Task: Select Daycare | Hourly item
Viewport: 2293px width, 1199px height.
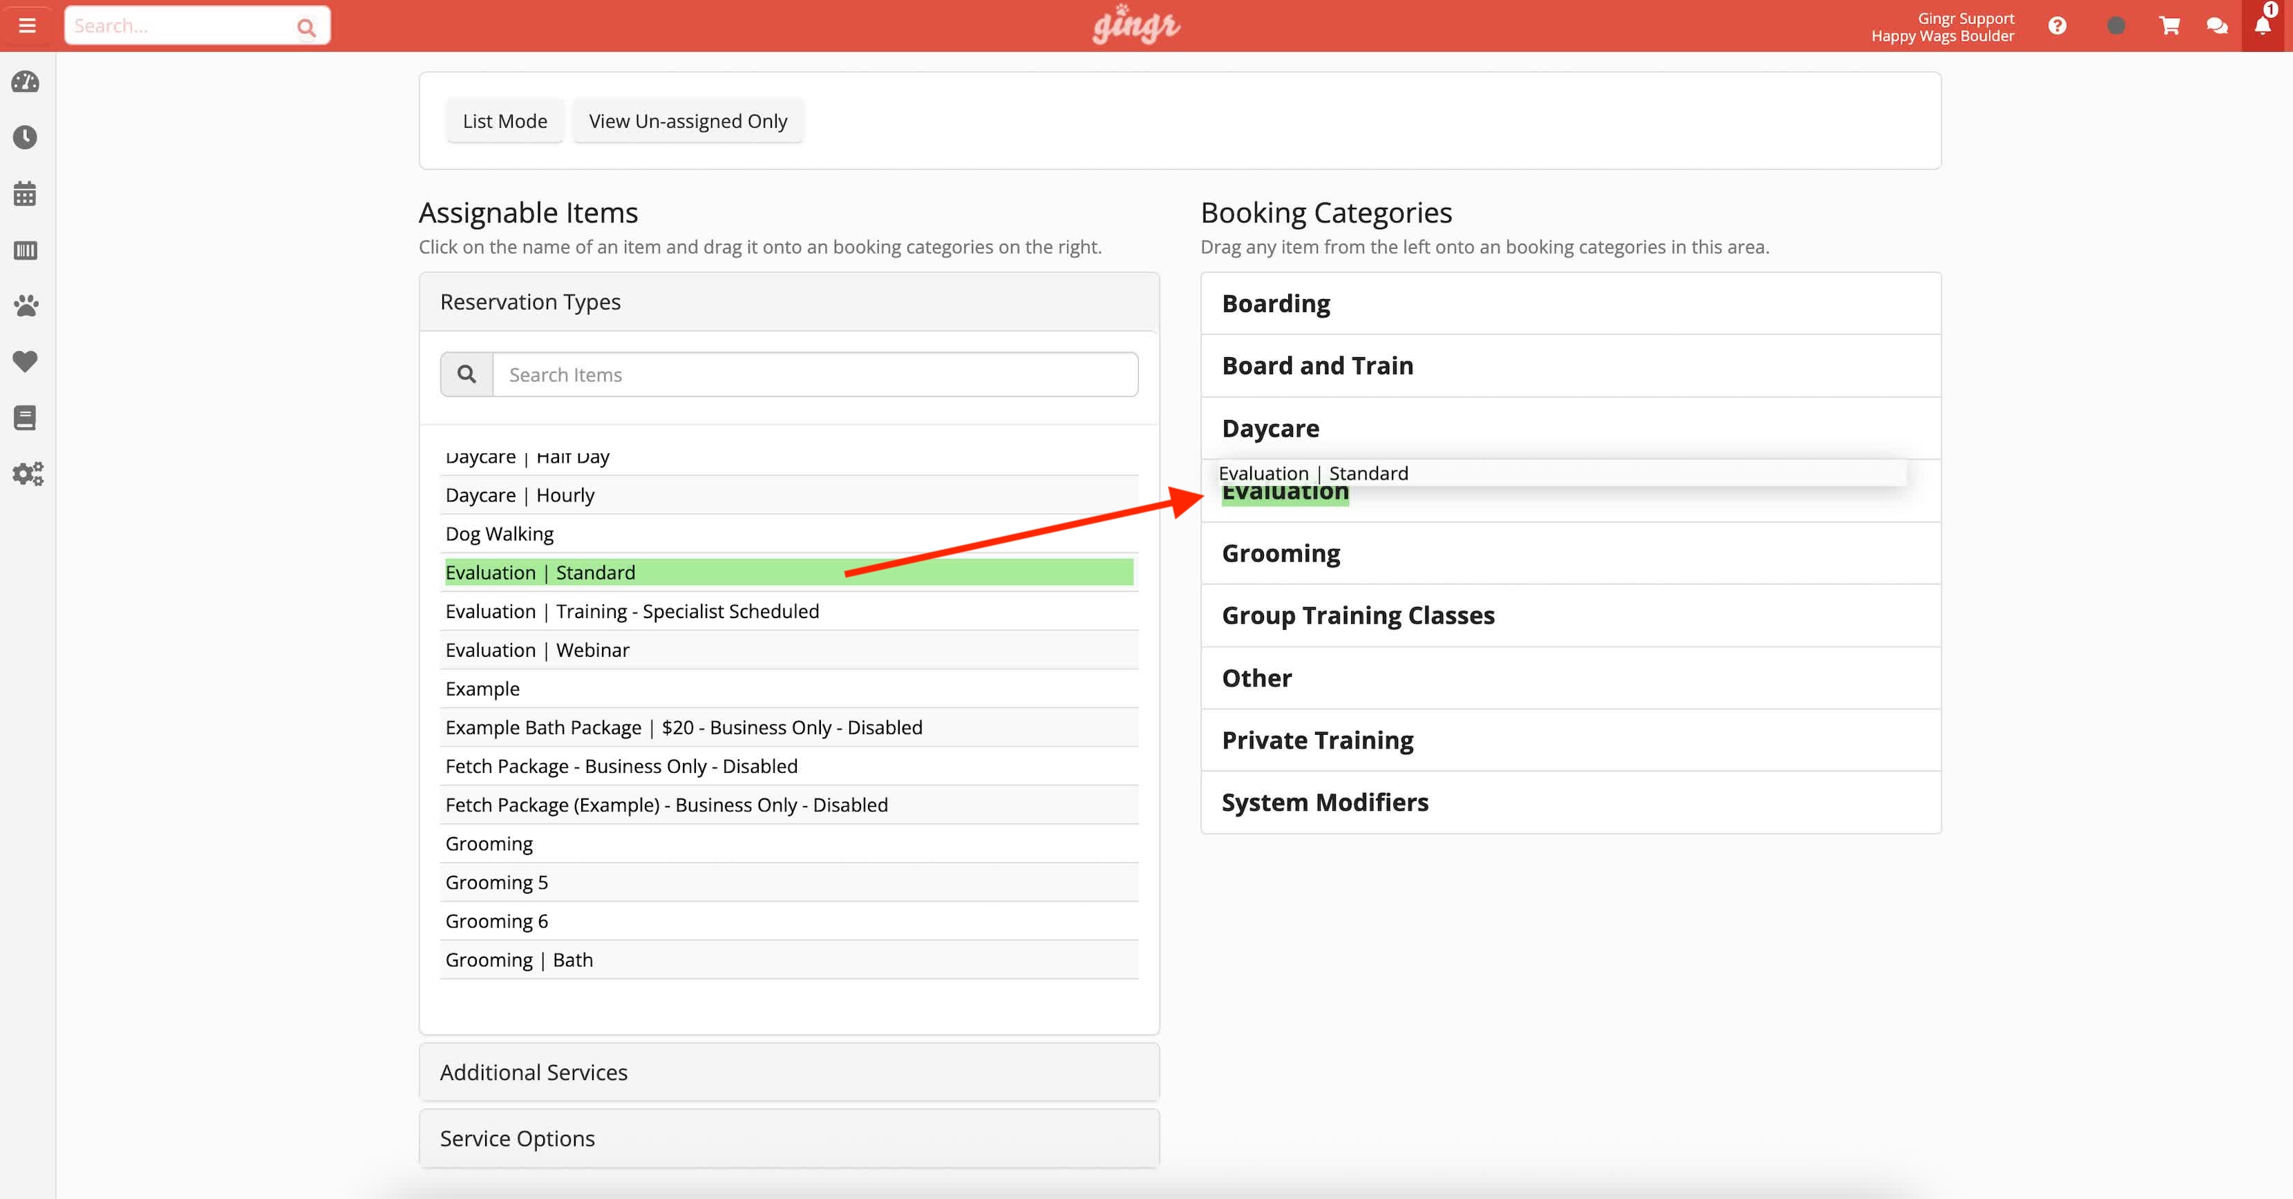Action: pos(789,495)
